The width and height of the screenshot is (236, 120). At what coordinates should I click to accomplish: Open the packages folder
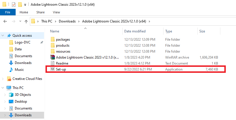click(63, 40)
